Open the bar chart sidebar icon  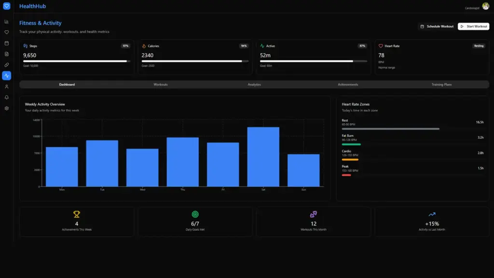7,22
